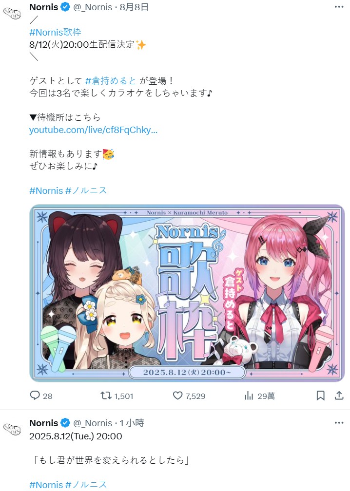Open #ノルニス hashtag in the second tweet
The image size is (350, 491).
86,484
